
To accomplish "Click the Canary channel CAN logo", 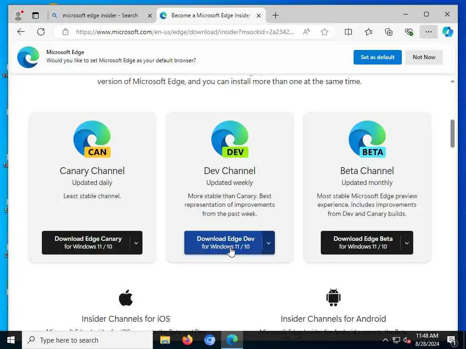I will (92, 139).
